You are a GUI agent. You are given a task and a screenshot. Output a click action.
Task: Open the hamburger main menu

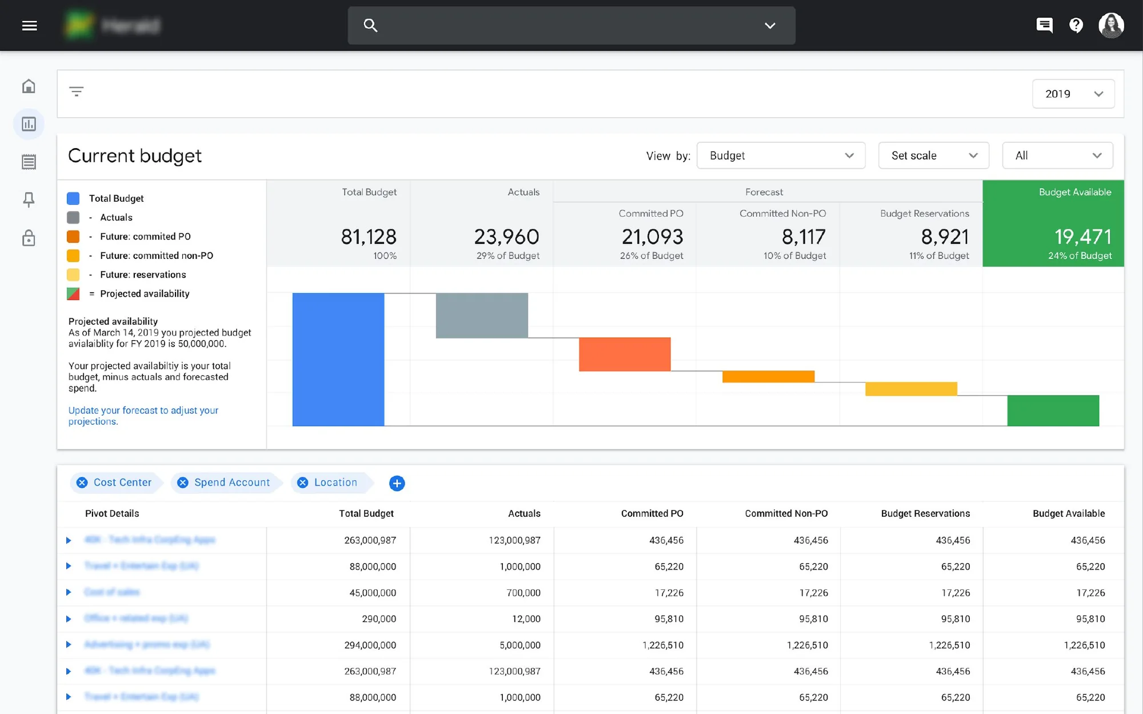point(29,26)
